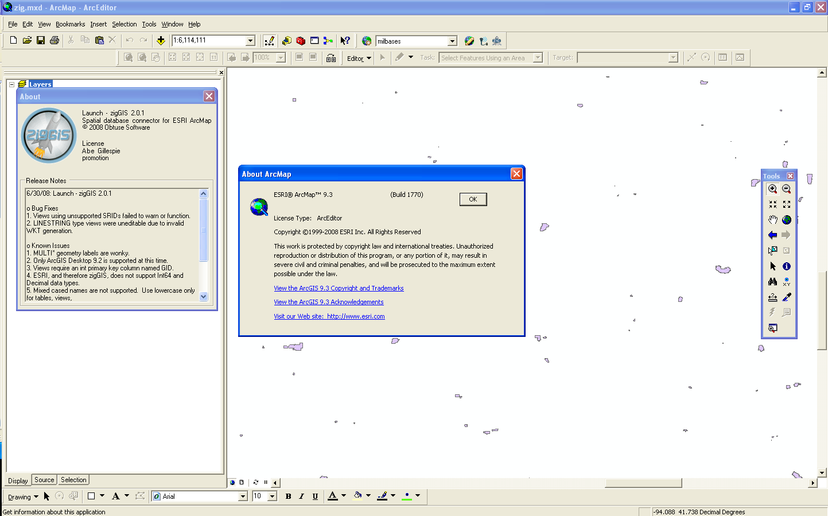Open ArcCatalog icon in Standard toolbar
Image resolution: width=828 pixels, height=516 pixels.
tap(286, 41)
